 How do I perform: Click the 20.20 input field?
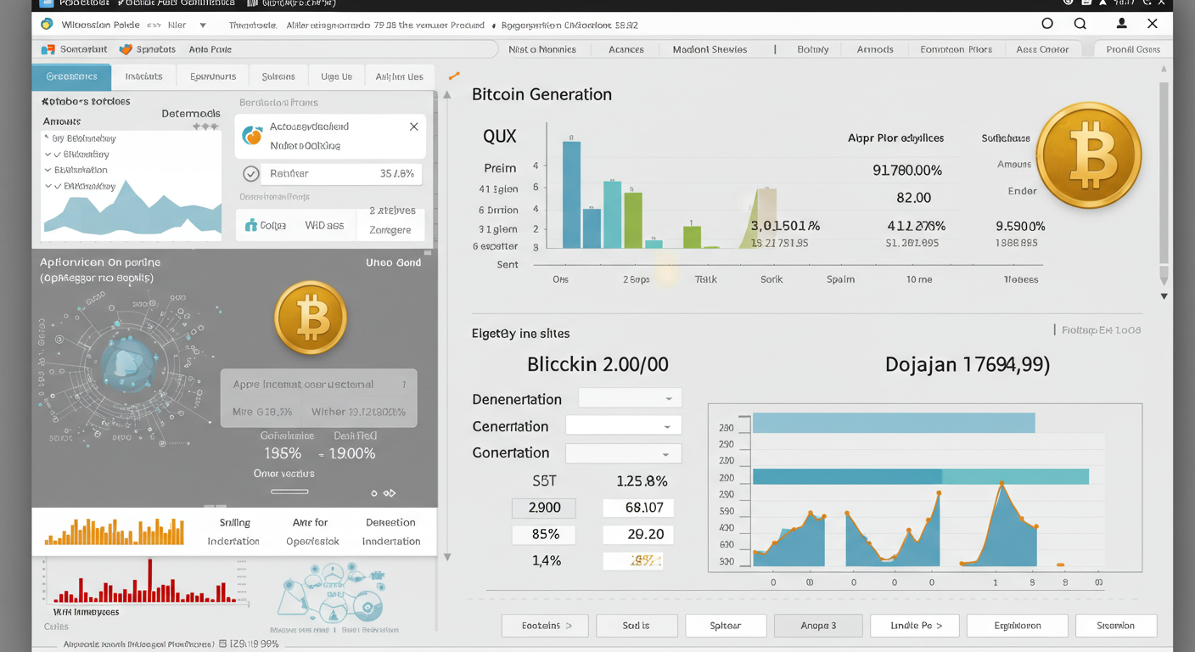tap(638, 534)
